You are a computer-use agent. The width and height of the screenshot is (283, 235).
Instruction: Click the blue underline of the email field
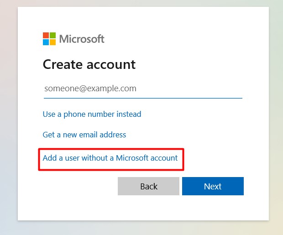(142, 98)
